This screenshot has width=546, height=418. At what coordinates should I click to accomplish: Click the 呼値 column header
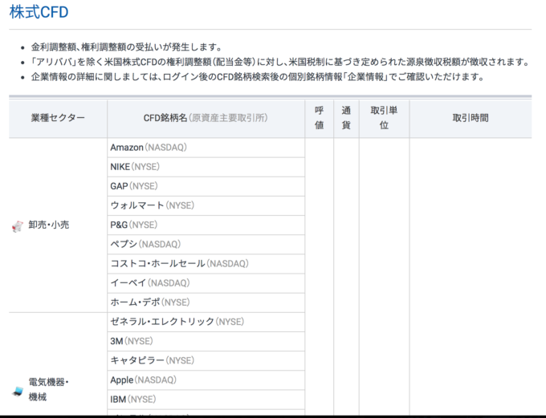point(320,118)
